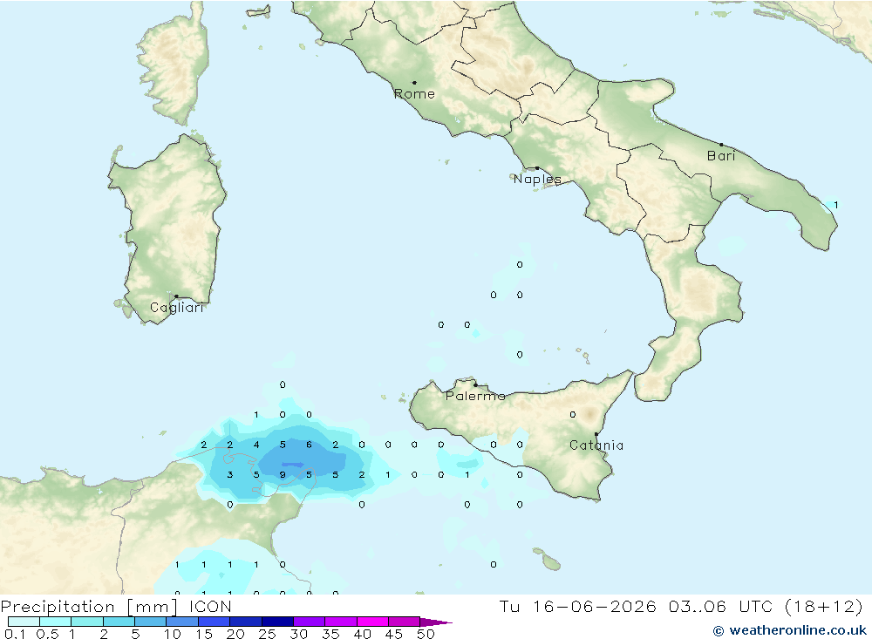Click the Malta island south of Sicily
This screenshot has height=639, width=872.
550,563
